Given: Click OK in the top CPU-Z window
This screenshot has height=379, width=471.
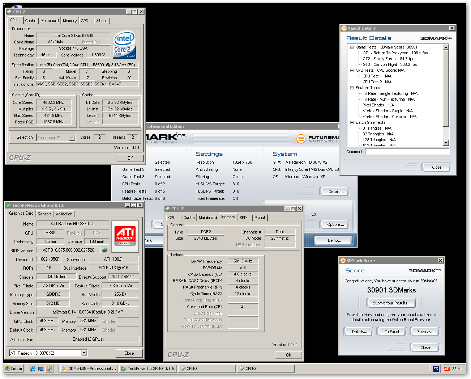Looking at the screenshot, I should [130, 158].
